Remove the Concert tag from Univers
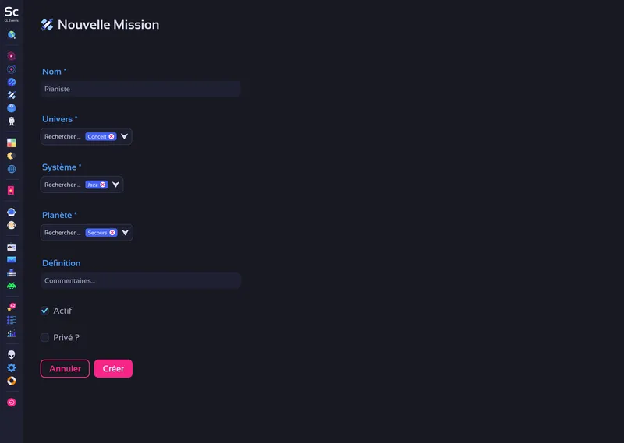624x443 pixels. click(x=112, y=136)
